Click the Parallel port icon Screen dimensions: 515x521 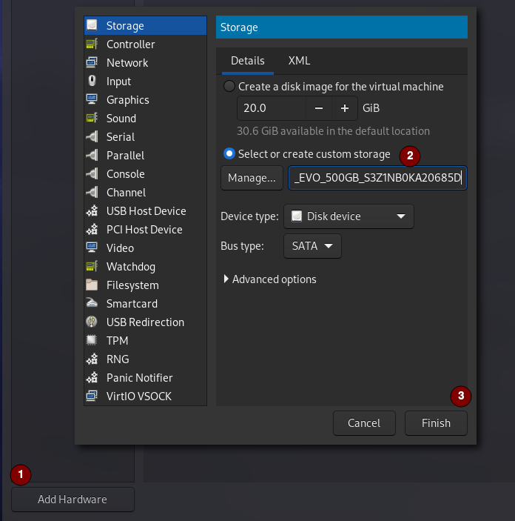92,155
